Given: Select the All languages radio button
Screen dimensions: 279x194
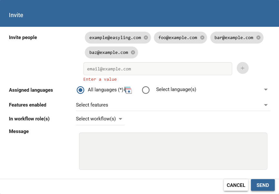Looking at the screenshot, I should [81, 90].
